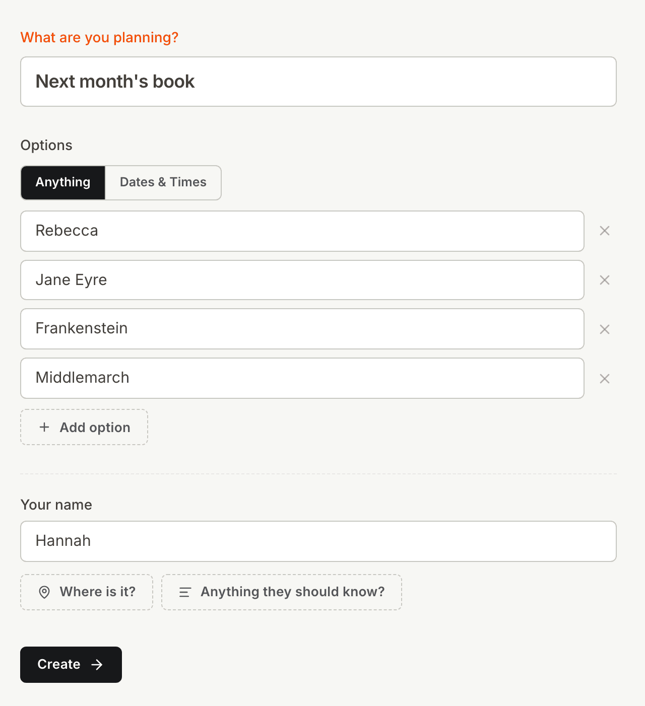Click the location pin icon beside Where is it
This screenshot has width=645, height=706.
(x=44, y=592)
